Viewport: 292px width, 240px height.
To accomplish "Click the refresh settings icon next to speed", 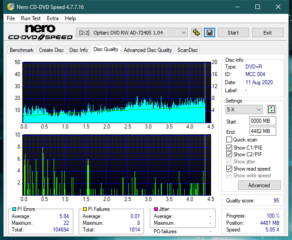I will 271,109.
